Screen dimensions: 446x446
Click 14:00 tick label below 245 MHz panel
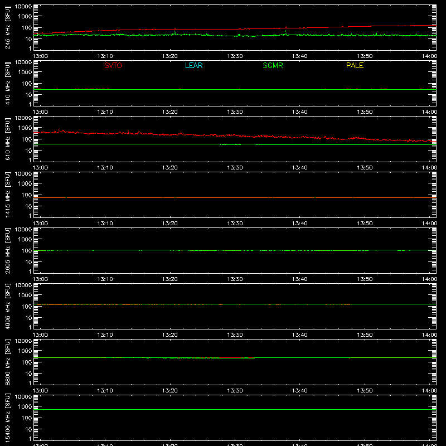[429, 56]
